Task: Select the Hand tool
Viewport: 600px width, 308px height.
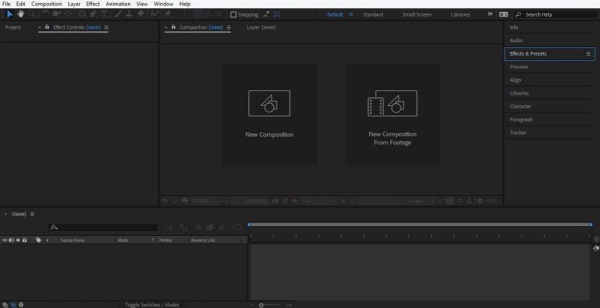Action: pos(20,14)
